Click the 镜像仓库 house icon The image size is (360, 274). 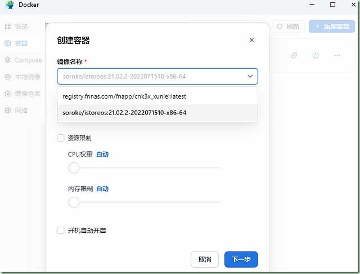8,94
